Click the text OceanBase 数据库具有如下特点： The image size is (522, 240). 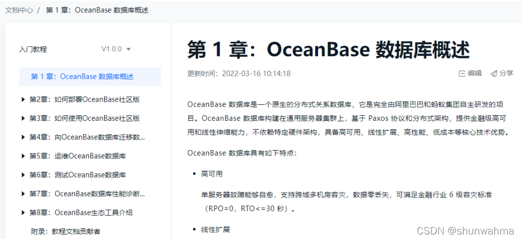[x=242, y=153]
